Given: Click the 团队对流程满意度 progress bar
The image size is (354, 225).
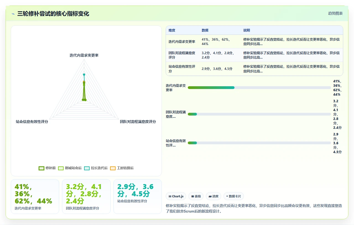Looking at the screenshot, I should (x=259, y=114).
